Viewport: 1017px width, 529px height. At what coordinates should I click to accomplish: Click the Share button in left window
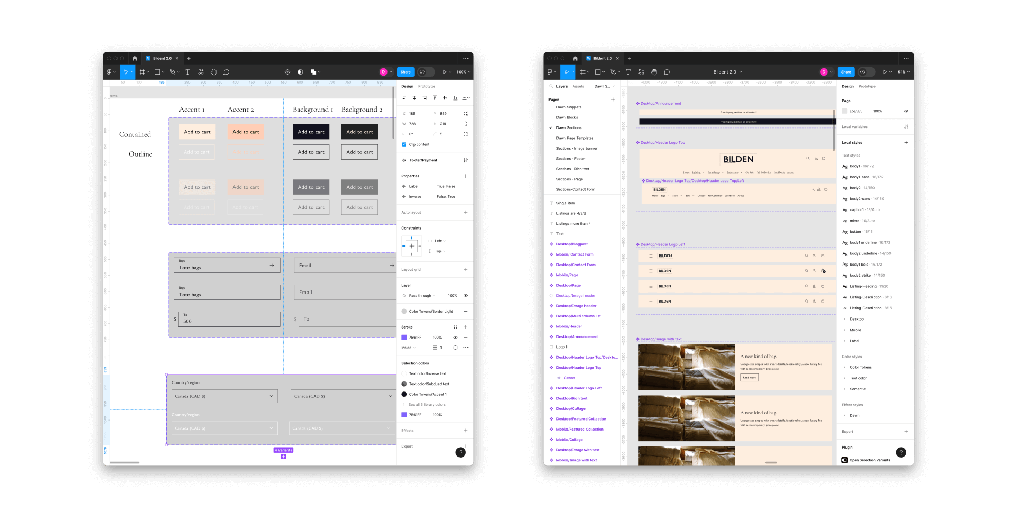pyautogui.click(x=406, y=72)
